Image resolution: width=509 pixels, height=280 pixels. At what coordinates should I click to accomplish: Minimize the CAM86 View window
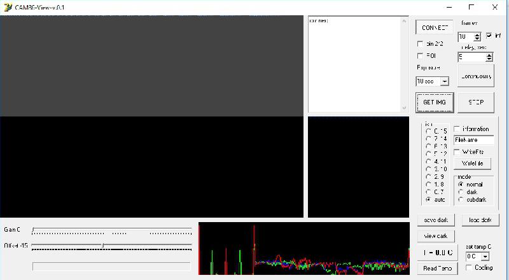pos(449,7)
